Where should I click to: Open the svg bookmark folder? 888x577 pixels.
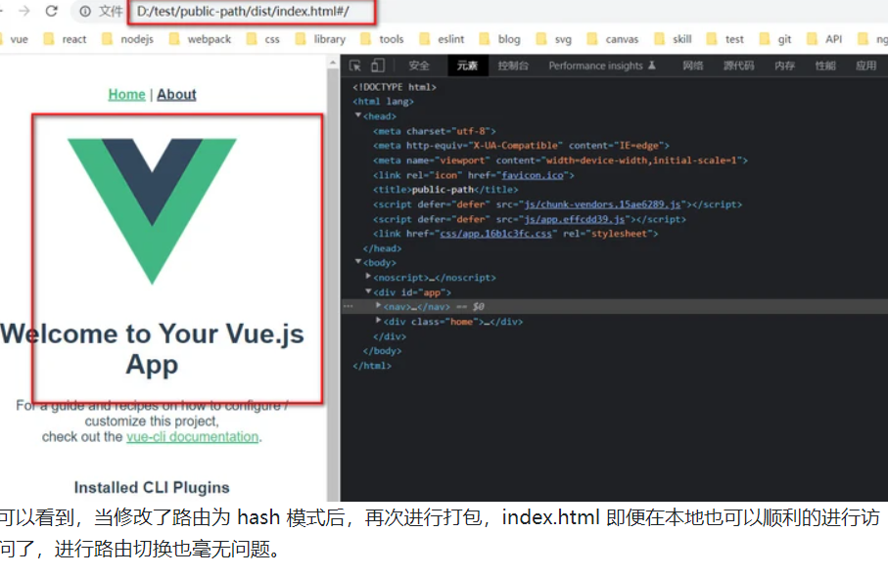pos(554,39)
